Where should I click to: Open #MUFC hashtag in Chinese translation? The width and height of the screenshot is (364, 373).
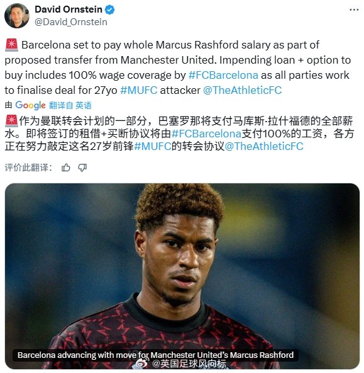coord(153,146)
